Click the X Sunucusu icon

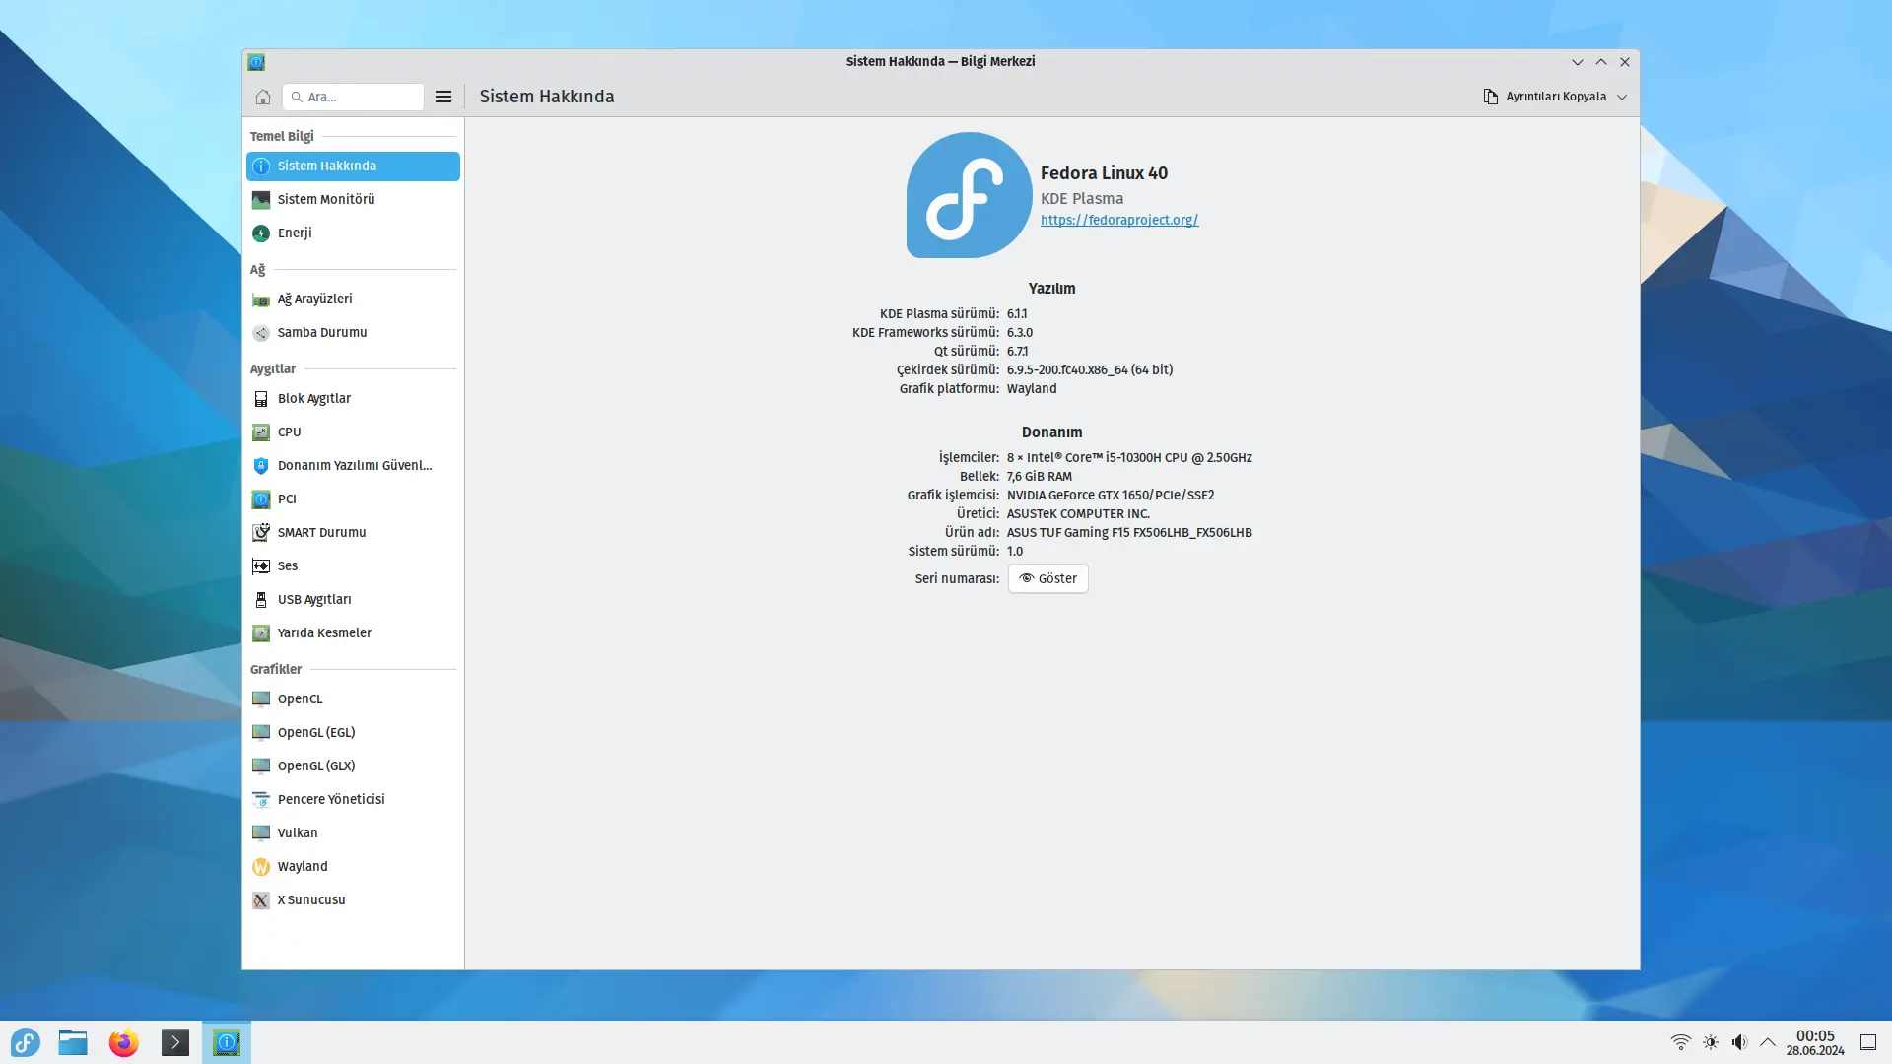tap(261, 900)
